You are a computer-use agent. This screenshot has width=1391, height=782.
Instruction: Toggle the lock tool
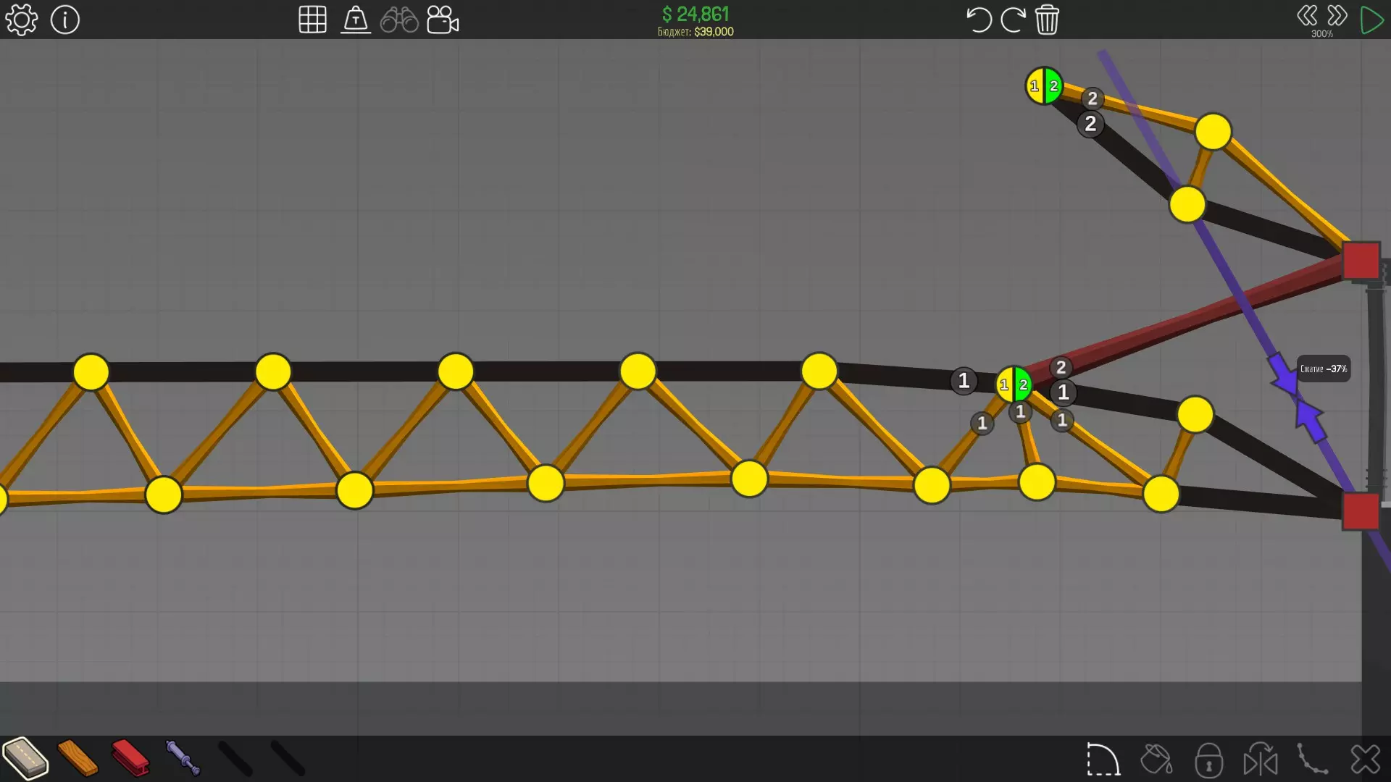click(x=1208, y=760)
